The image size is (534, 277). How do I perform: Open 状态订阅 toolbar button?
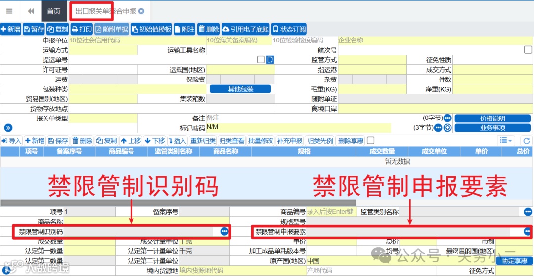289,29
